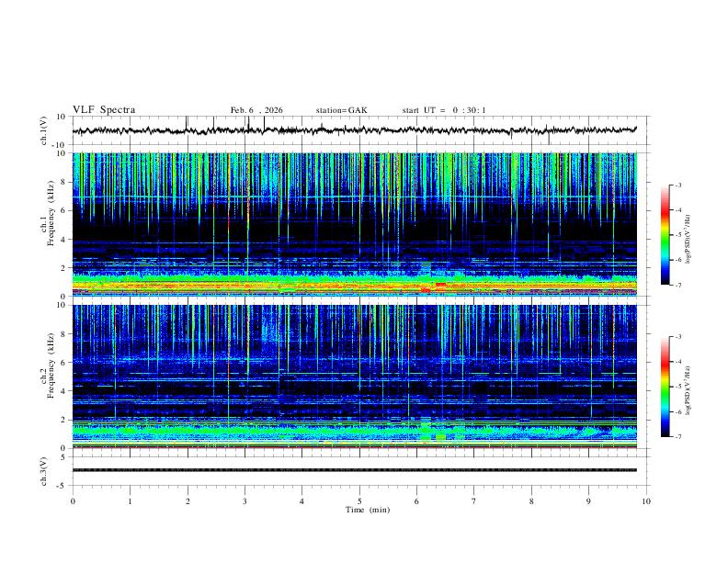The image size is (728, 562).
Task: Click the ch.2 frequency tick label "2"
Action: [64, 420]
